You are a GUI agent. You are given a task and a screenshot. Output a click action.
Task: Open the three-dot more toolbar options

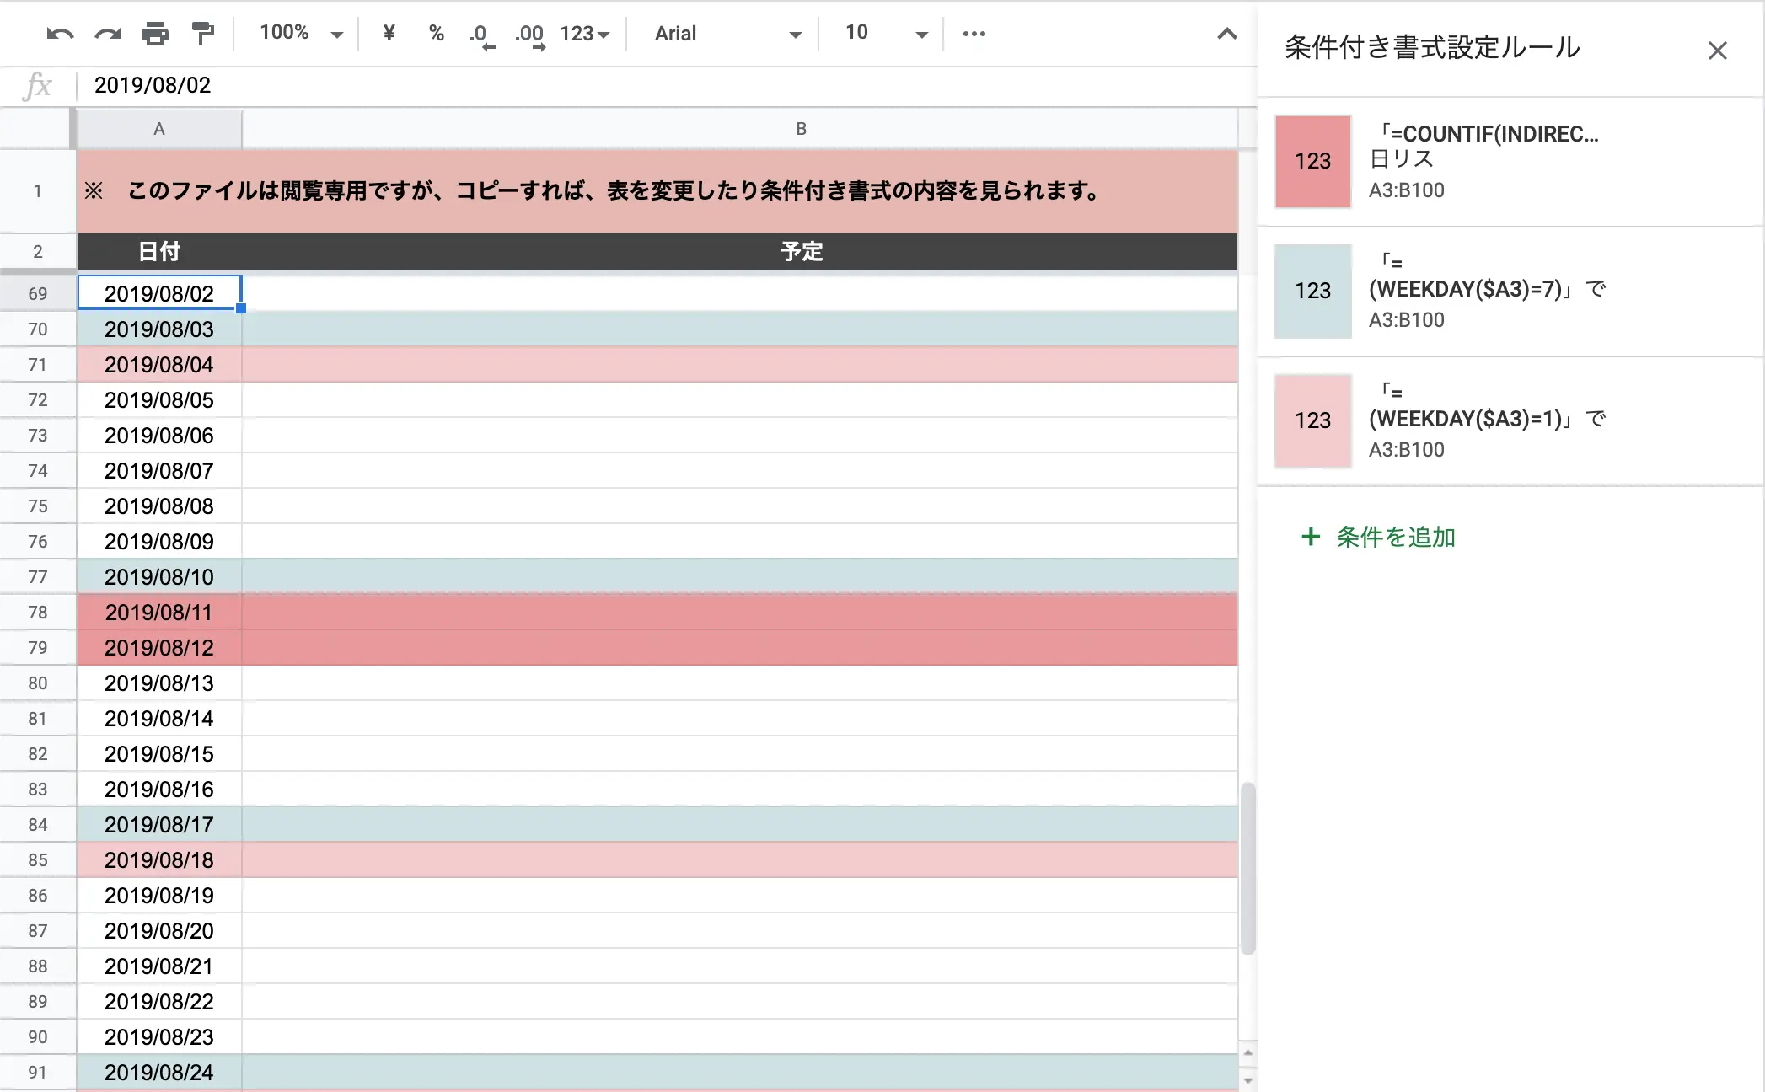point(974,34)
